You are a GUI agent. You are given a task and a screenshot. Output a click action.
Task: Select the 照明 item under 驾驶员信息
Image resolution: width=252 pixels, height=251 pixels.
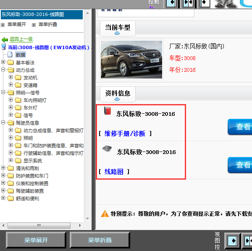coord(28,138)
